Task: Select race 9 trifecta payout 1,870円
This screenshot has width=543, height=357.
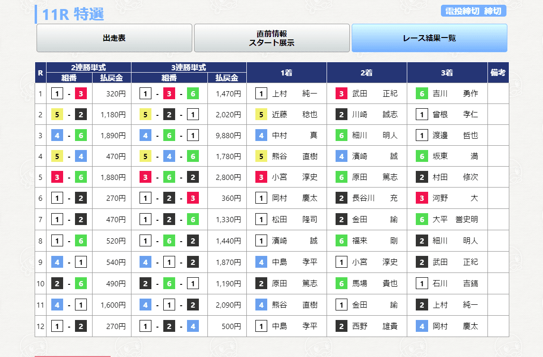Action: pos(228,263)
